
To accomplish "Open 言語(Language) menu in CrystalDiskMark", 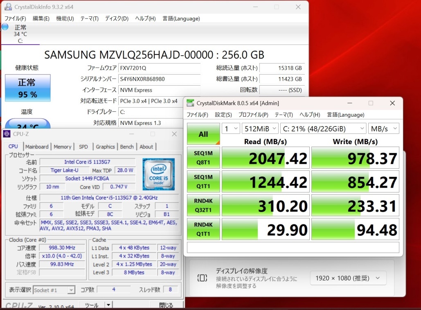I will (346, 115).
